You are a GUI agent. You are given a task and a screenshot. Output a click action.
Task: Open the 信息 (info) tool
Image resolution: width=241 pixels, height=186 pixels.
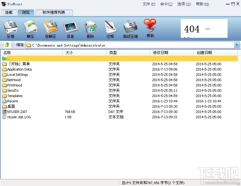point(70,28)
